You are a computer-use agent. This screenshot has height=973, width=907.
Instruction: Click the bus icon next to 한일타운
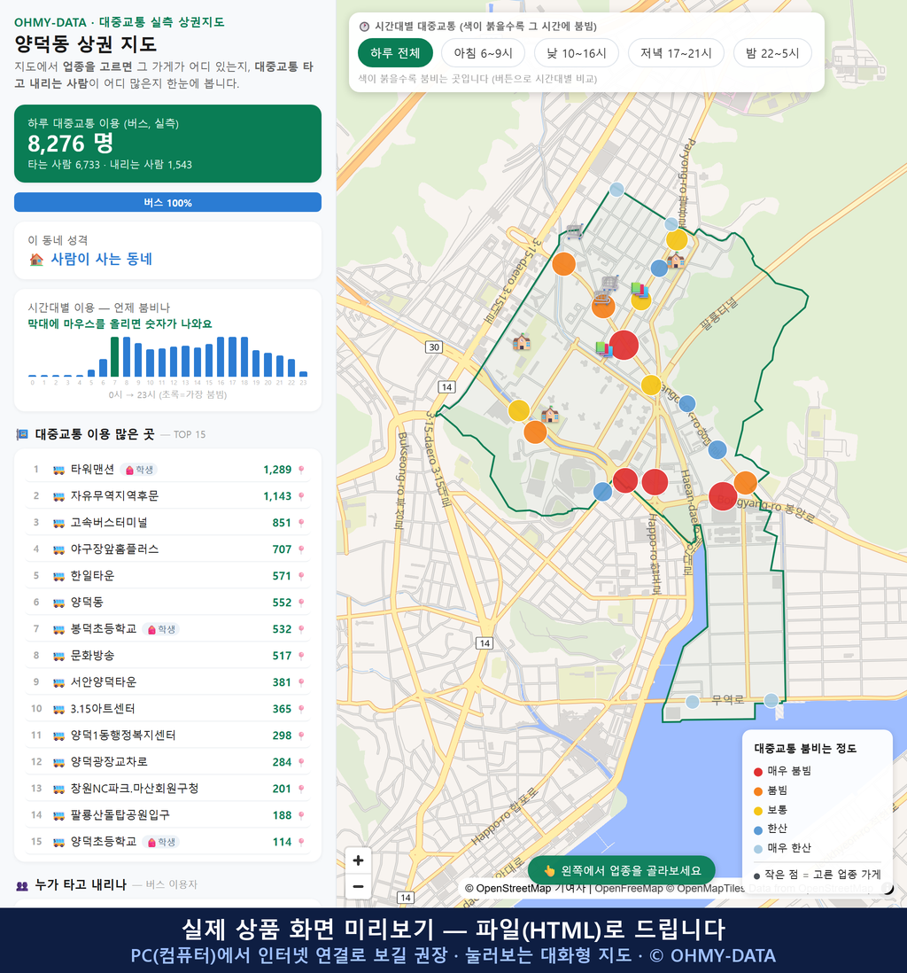(59, 577)
